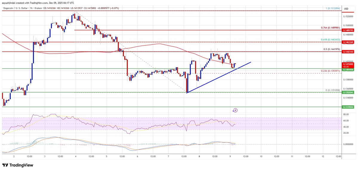Click the green price tag 0.1319553

pos(348,107)
